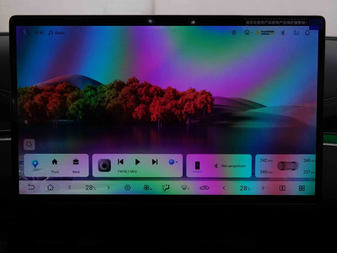Navigate to Thuis (home) destination
Screen dimensions: 337x253
click(x=55, y=164)
